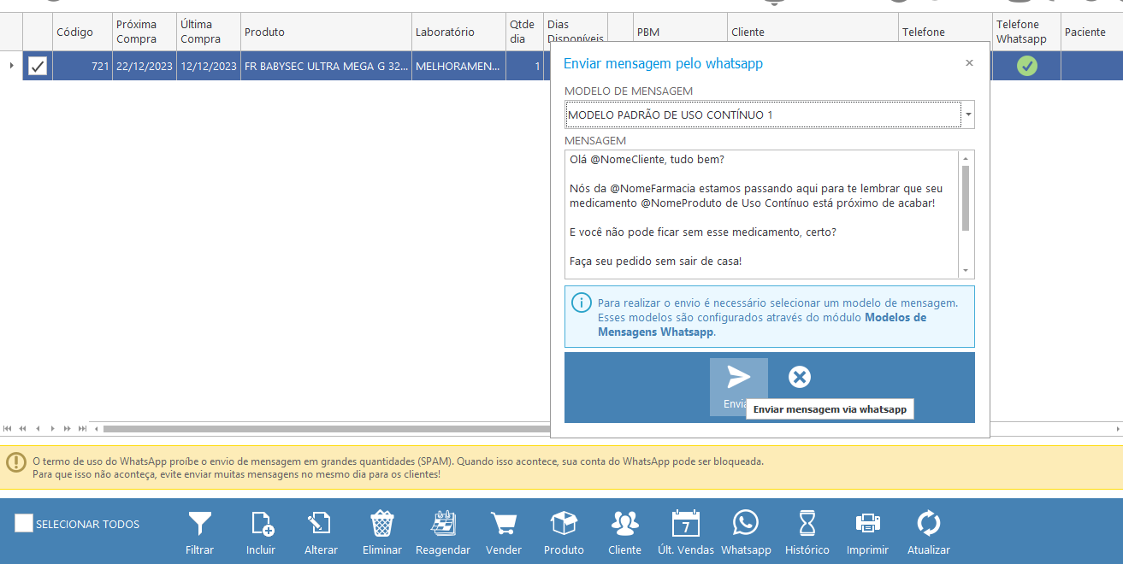The width and height of the screenshot is (1123, 564).
Task: Expand the Modelo de Mensagem dropdown
Action: pos(967,115)
